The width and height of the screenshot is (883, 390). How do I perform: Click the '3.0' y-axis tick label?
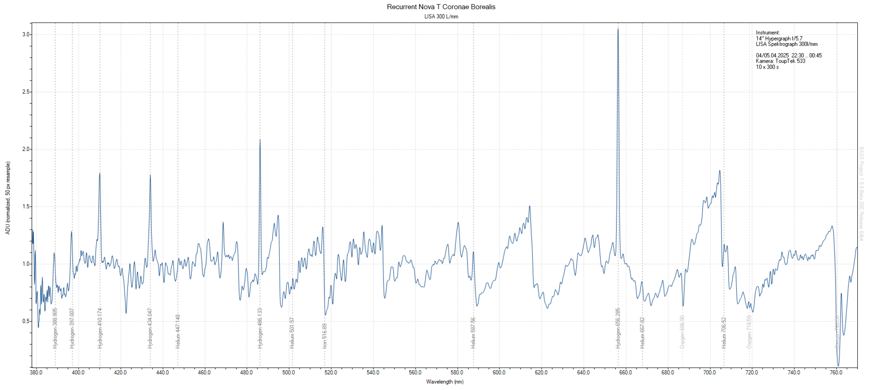(26, 34)
